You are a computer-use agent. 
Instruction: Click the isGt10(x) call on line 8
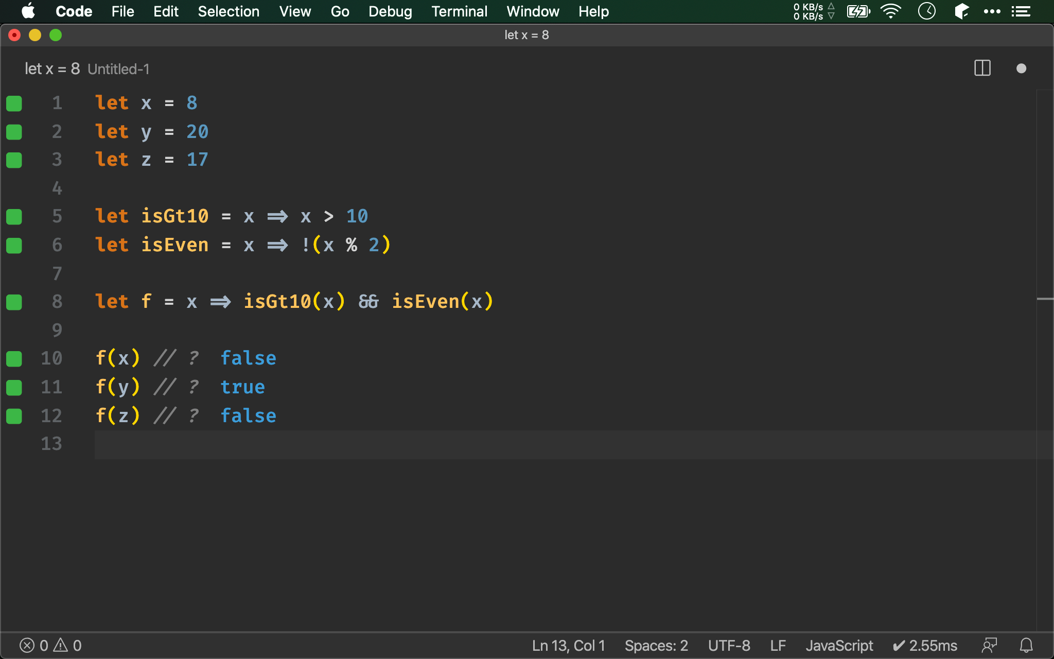[x=294, y=302]
